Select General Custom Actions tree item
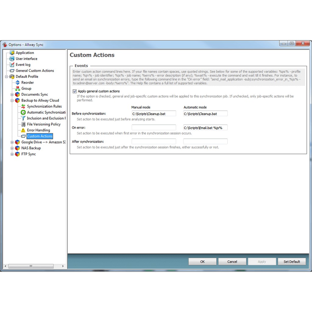The width and height of the screenshot is (312, 312). (35, 71)
